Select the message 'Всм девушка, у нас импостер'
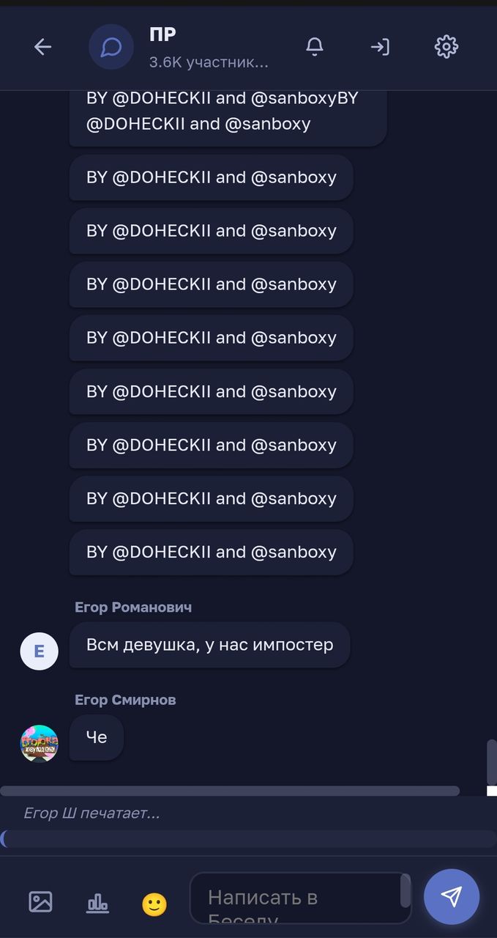The image size is (497, 938). click(209, 645)
